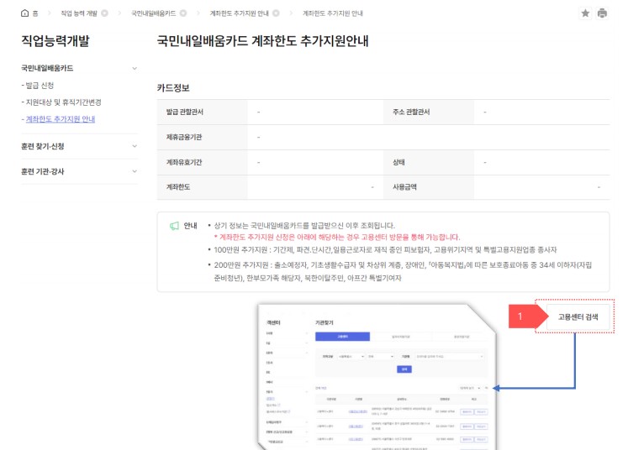Click the 계좌유효기간 table label
This screenshot has height=450, width=628.
point(184,162)
